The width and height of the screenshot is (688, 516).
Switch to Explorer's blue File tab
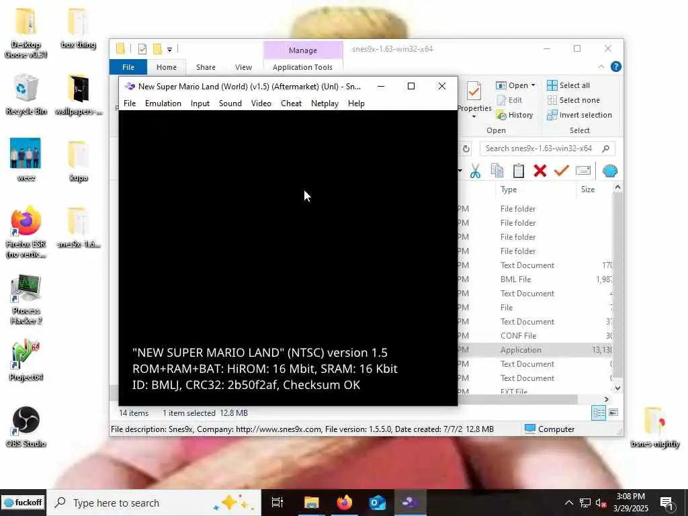click(x=128, y=67)
